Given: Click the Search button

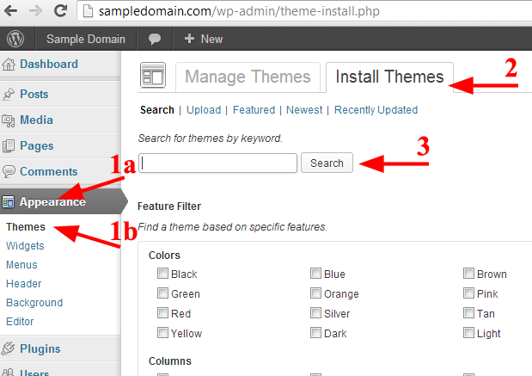Looking at the screenshot, I should (x=327, y=163).
